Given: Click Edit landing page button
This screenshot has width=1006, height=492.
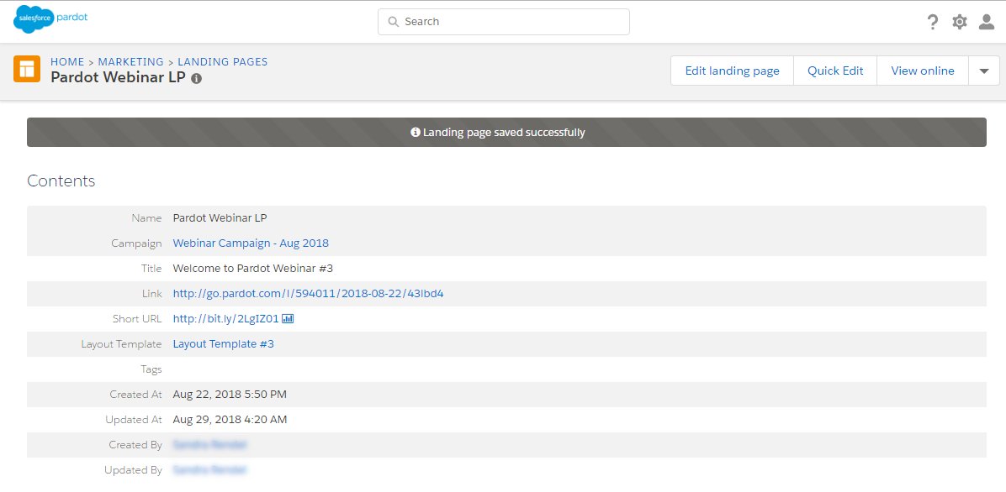Looking at the screenshot, I should click(732, 71).
